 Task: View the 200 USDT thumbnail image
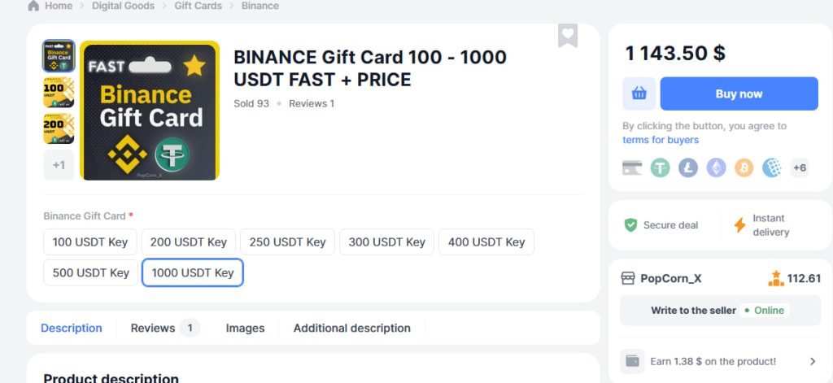[59, 128]
